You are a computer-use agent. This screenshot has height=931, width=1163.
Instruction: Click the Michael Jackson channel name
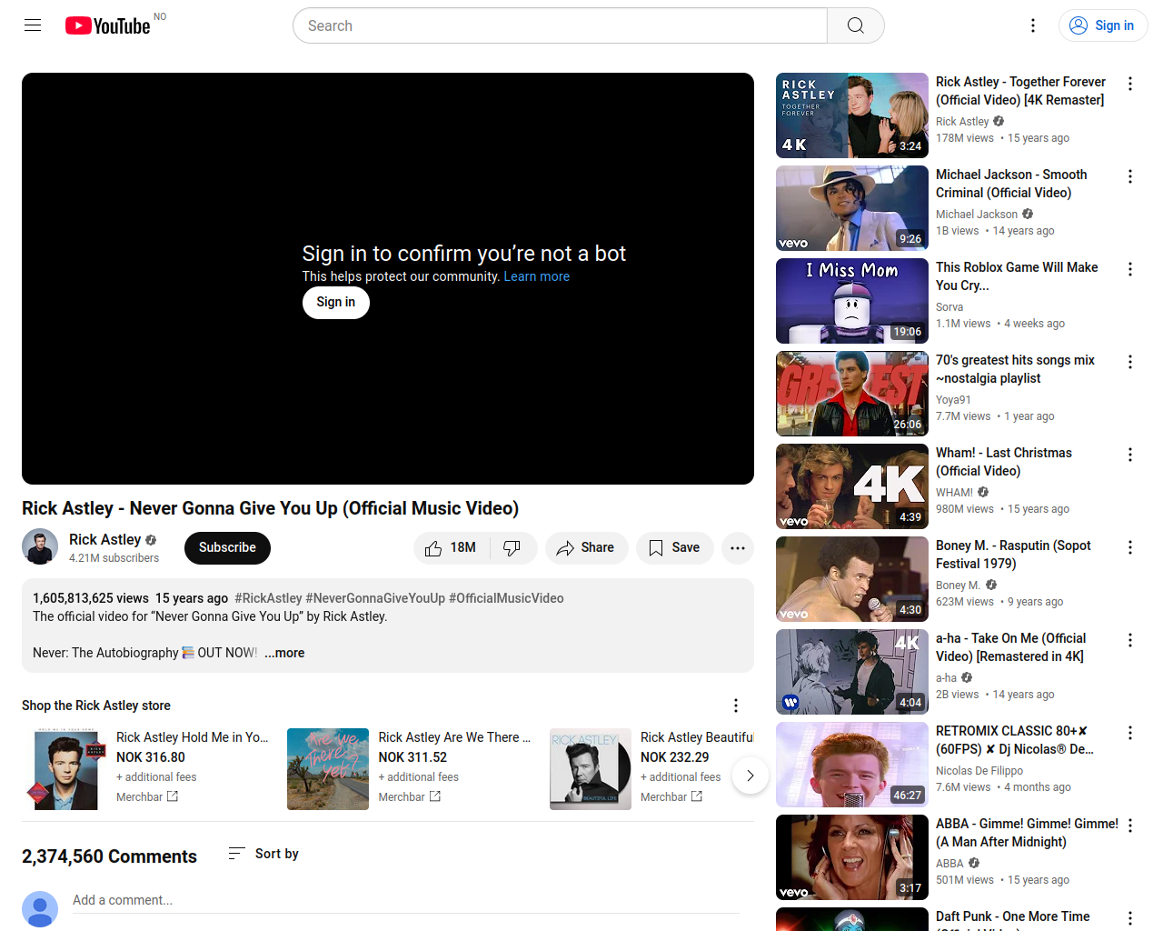977,215
